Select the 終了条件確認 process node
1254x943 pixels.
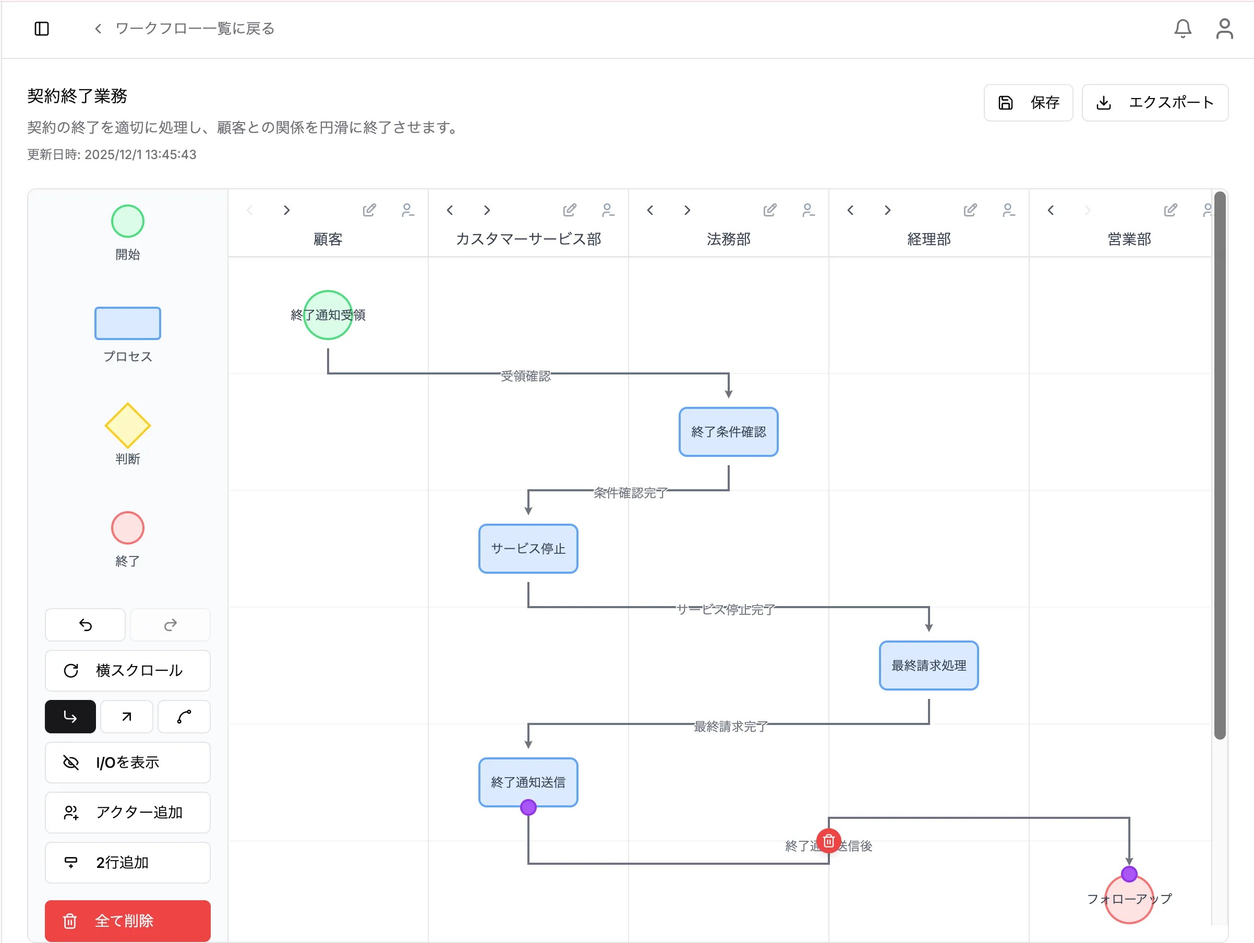[x=729, y=432]
